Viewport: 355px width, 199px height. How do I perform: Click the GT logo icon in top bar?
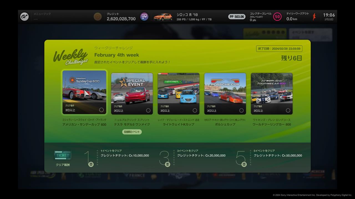(24, 17)
